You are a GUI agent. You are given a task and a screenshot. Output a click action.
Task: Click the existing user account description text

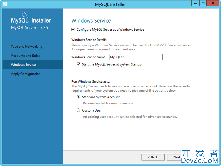pos(130,117)
